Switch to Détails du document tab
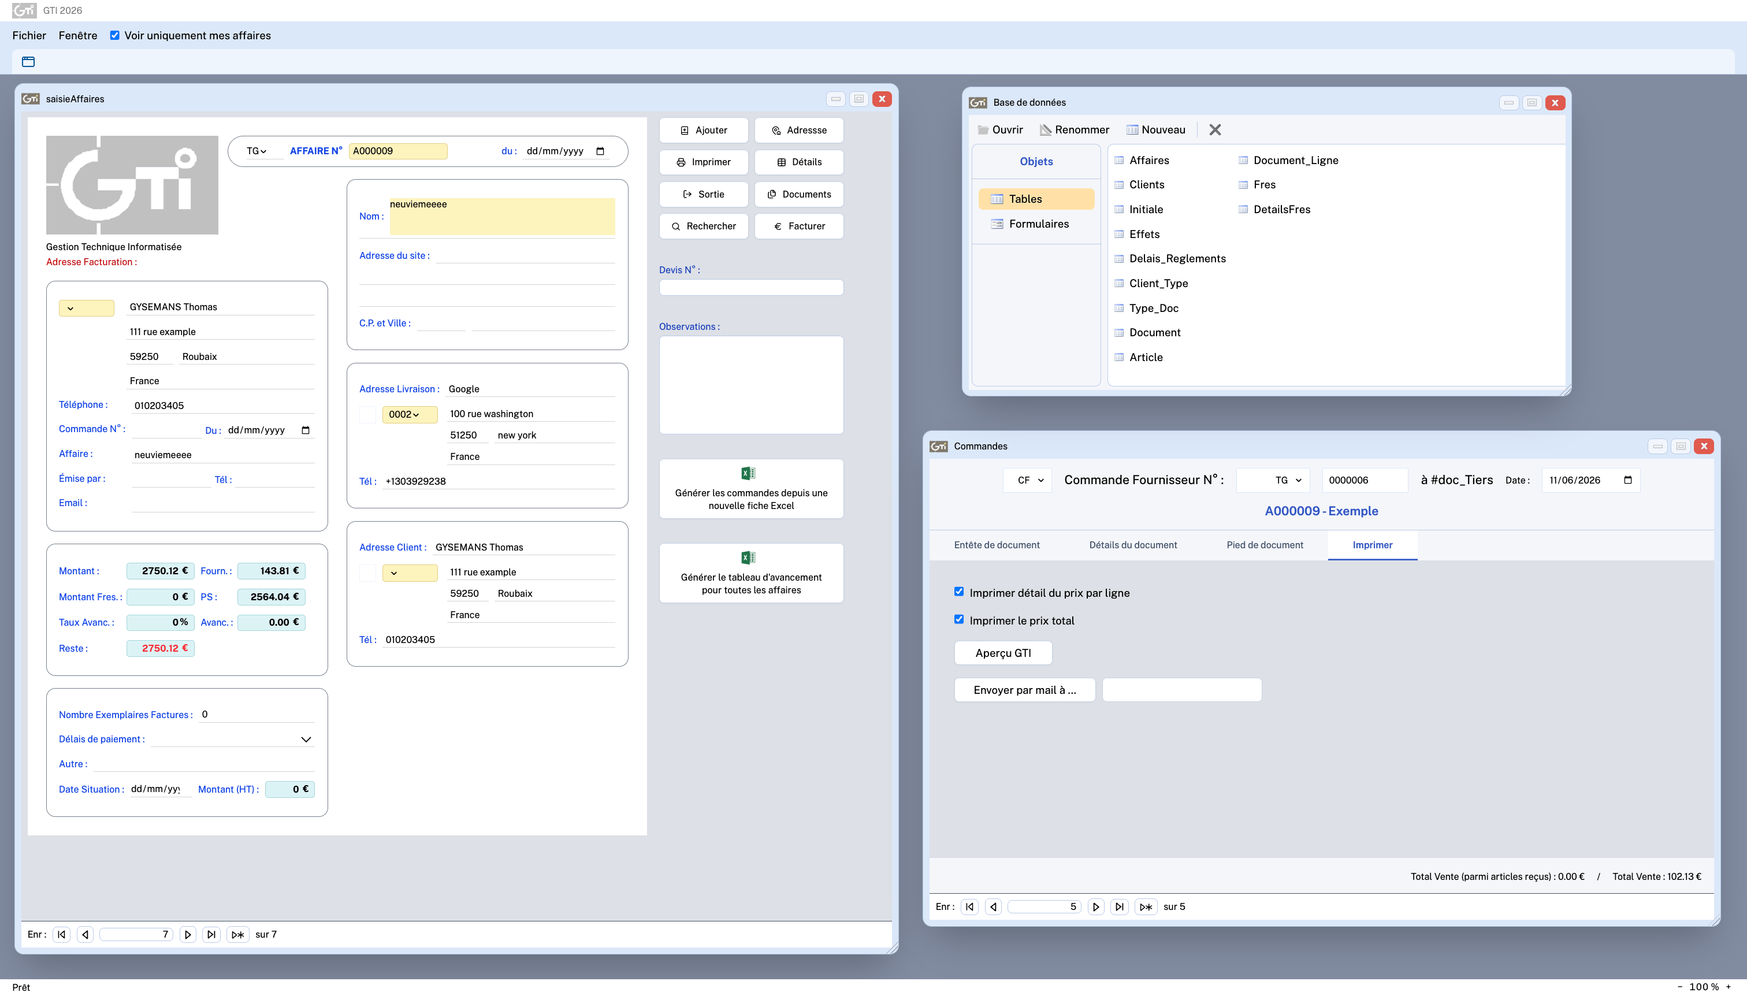The width and height of the screenshot is (1747, 996). click(x=1133, y=545)
